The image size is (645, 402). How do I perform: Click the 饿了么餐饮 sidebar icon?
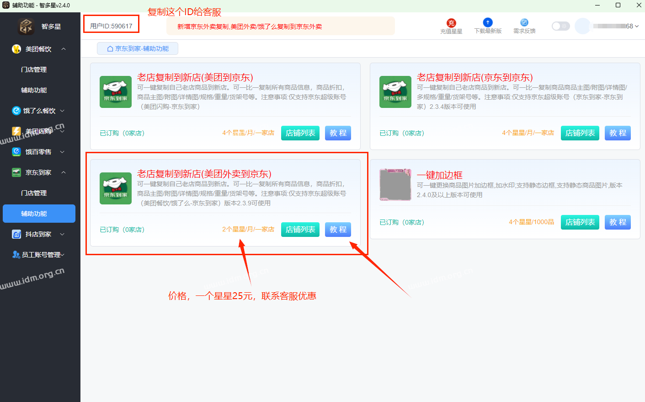tap(16, 111)
